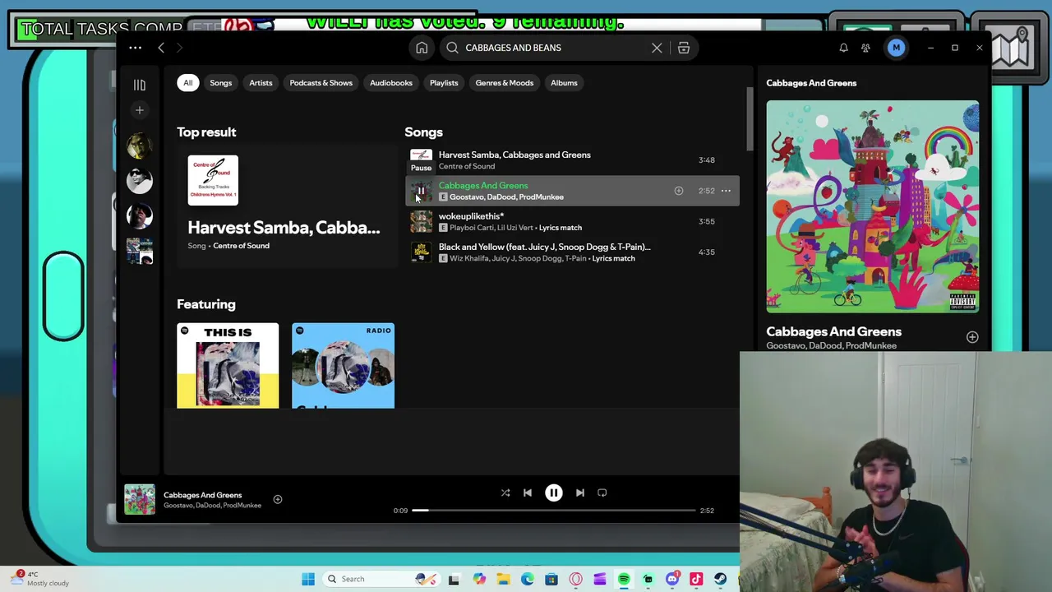Viewport: 1052px width, 592px height.
Task: Toggle shuffle in the player bar
Action: 505,493
